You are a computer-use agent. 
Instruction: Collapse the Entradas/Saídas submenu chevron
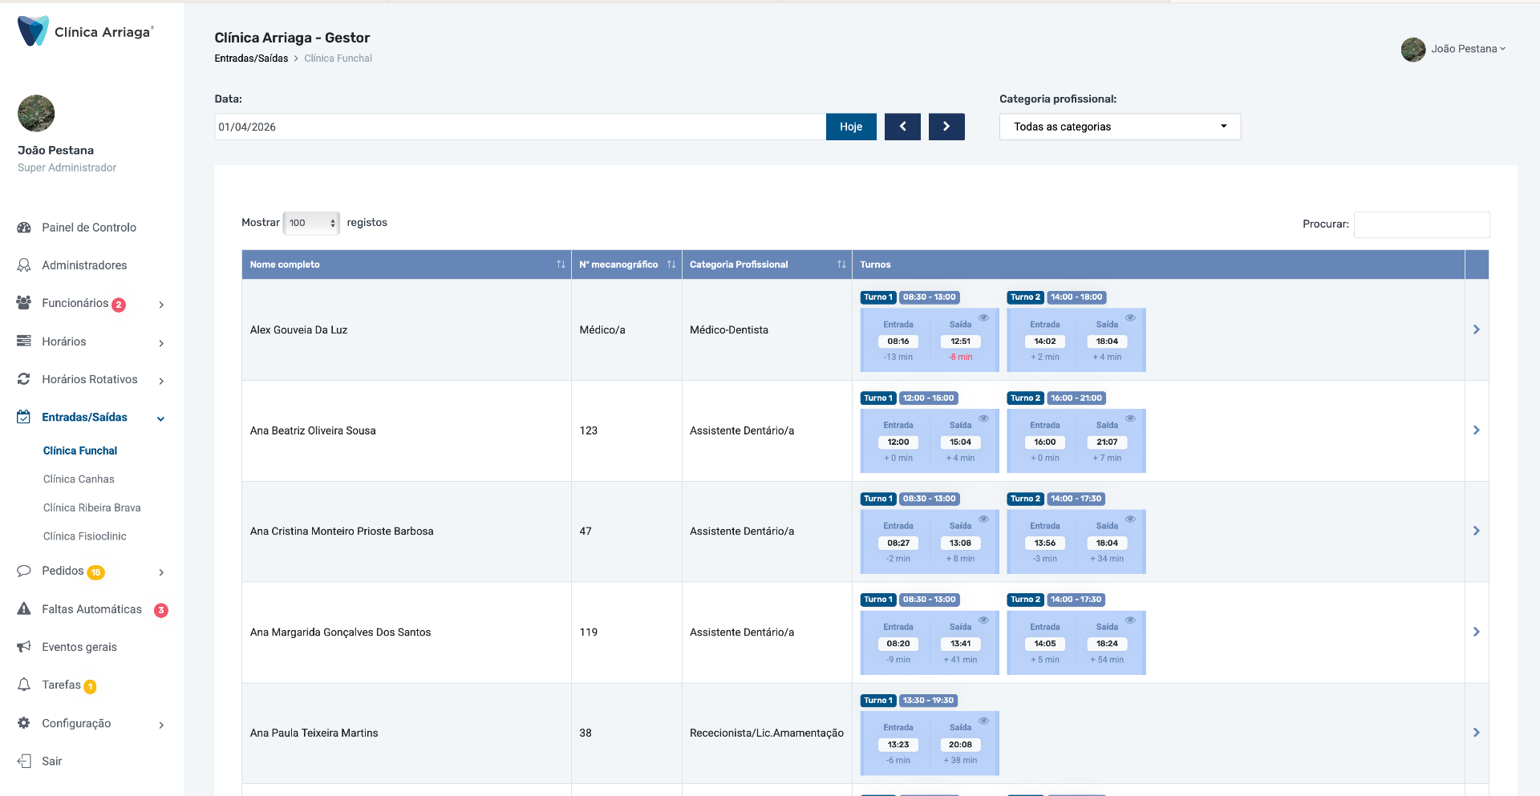pos(161,418)
